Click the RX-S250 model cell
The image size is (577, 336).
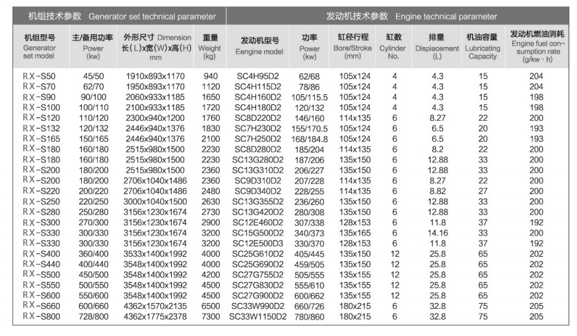click(x=41, y=202)
